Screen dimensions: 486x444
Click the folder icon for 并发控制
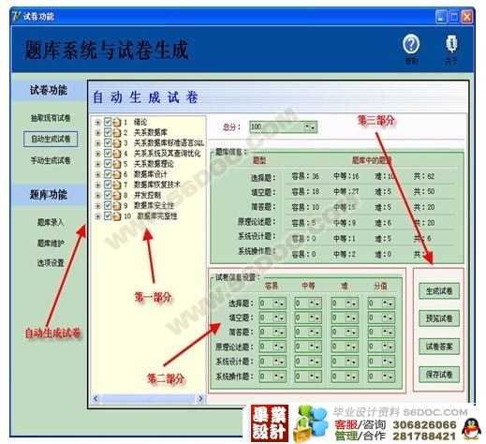coord(117,195)
